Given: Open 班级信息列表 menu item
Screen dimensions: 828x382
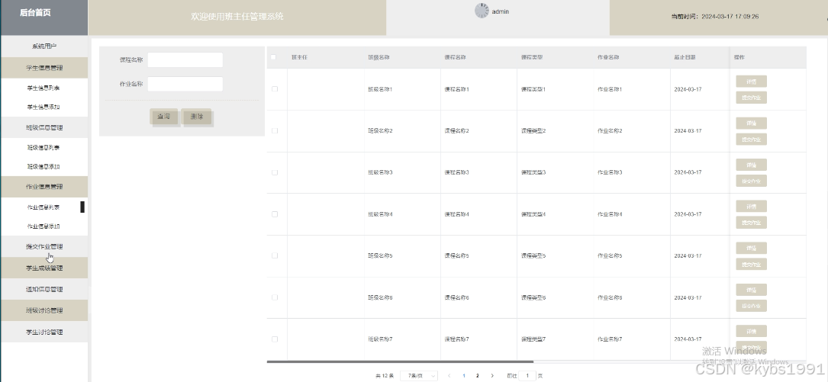Looking at the screenshot, I should (43, 147).
